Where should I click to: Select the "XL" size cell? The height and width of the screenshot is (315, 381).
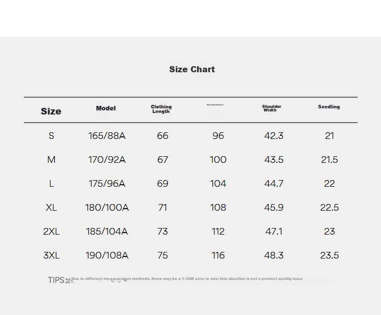(51, 208)
